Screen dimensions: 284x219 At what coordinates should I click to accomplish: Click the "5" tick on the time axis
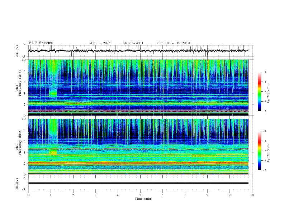click(x=140, y=195)
